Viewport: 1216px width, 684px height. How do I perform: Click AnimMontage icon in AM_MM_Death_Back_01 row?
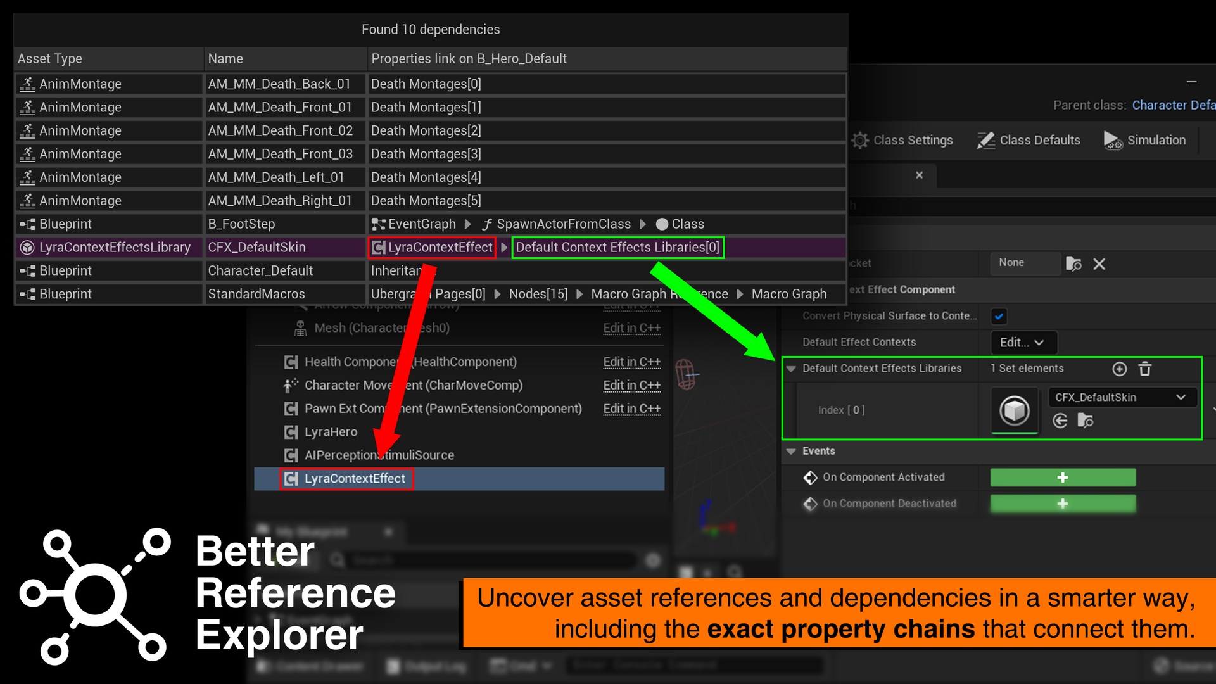27,84
